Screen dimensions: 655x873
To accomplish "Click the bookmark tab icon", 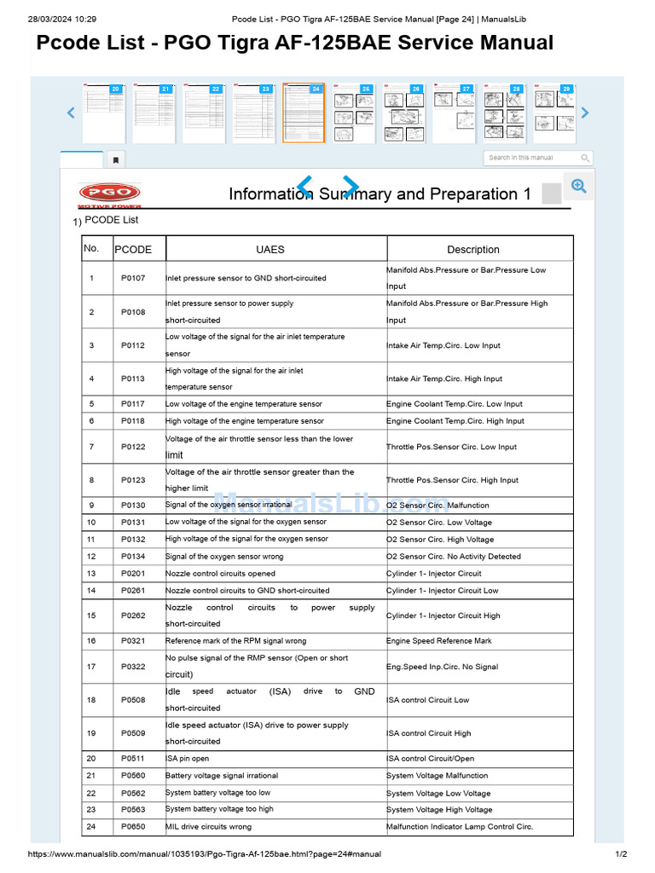I will [x=116, y=159].
